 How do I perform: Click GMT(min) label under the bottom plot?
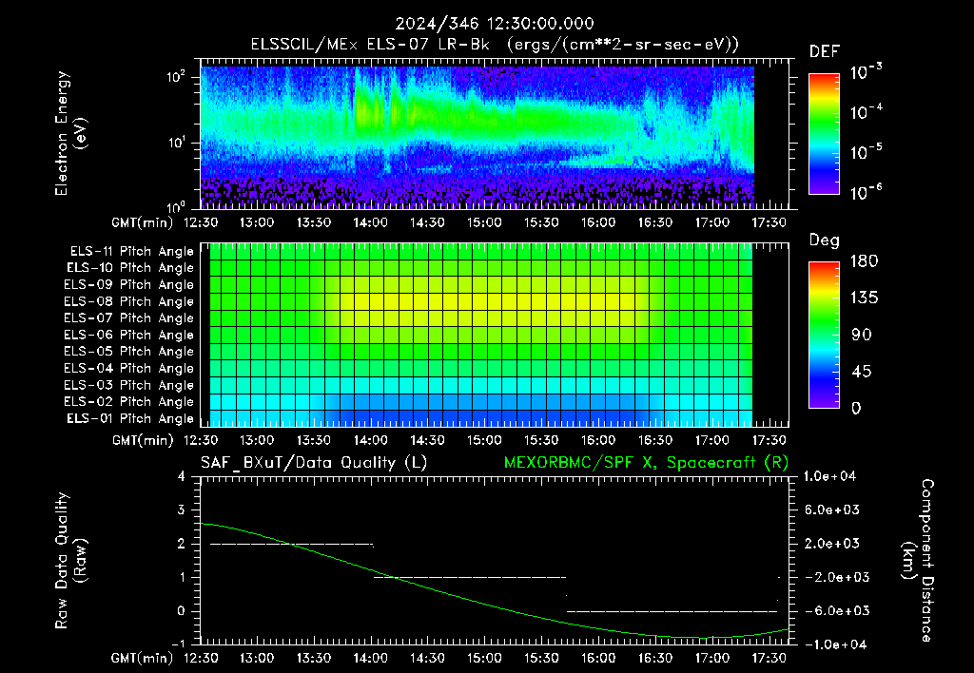pyautogui.click(x=143, y=658)
